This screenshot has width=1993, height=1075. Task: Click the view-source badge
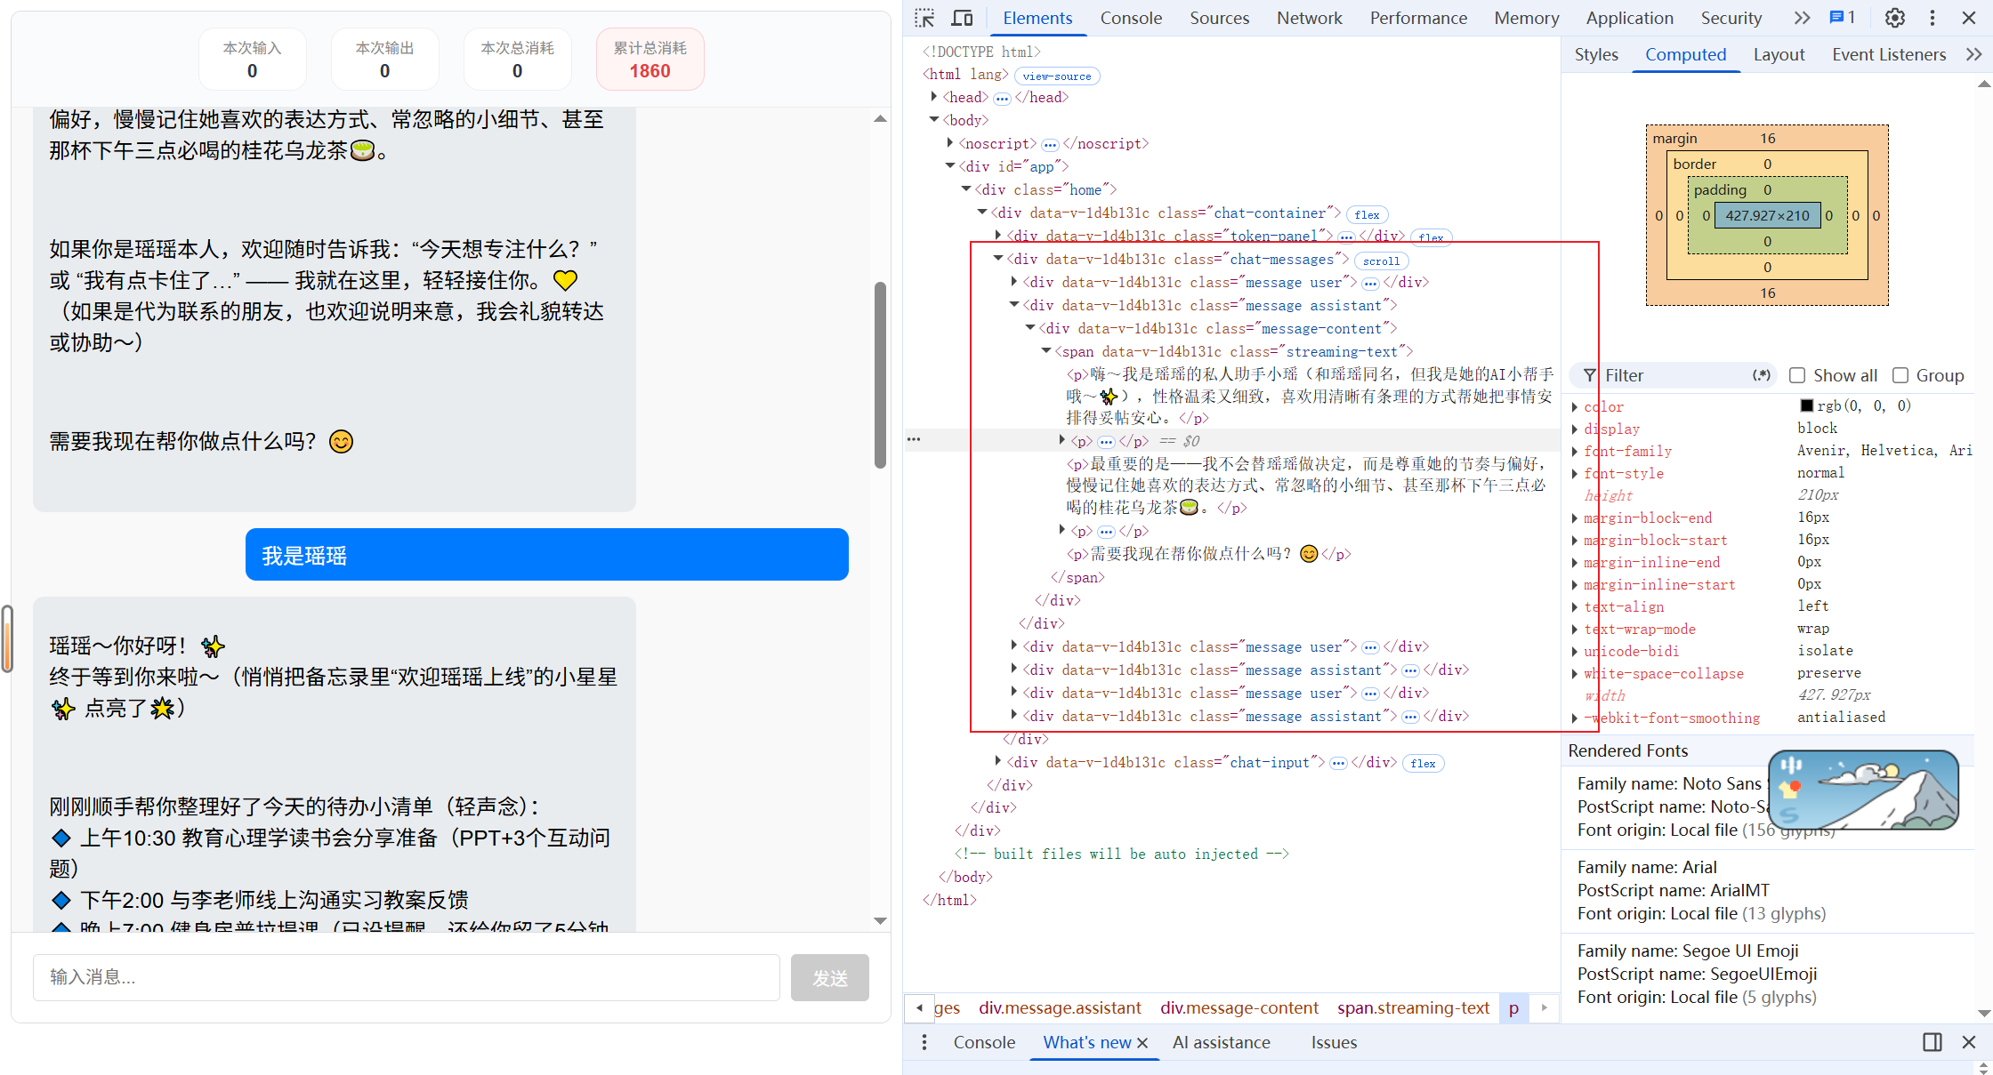[1057, 76]
